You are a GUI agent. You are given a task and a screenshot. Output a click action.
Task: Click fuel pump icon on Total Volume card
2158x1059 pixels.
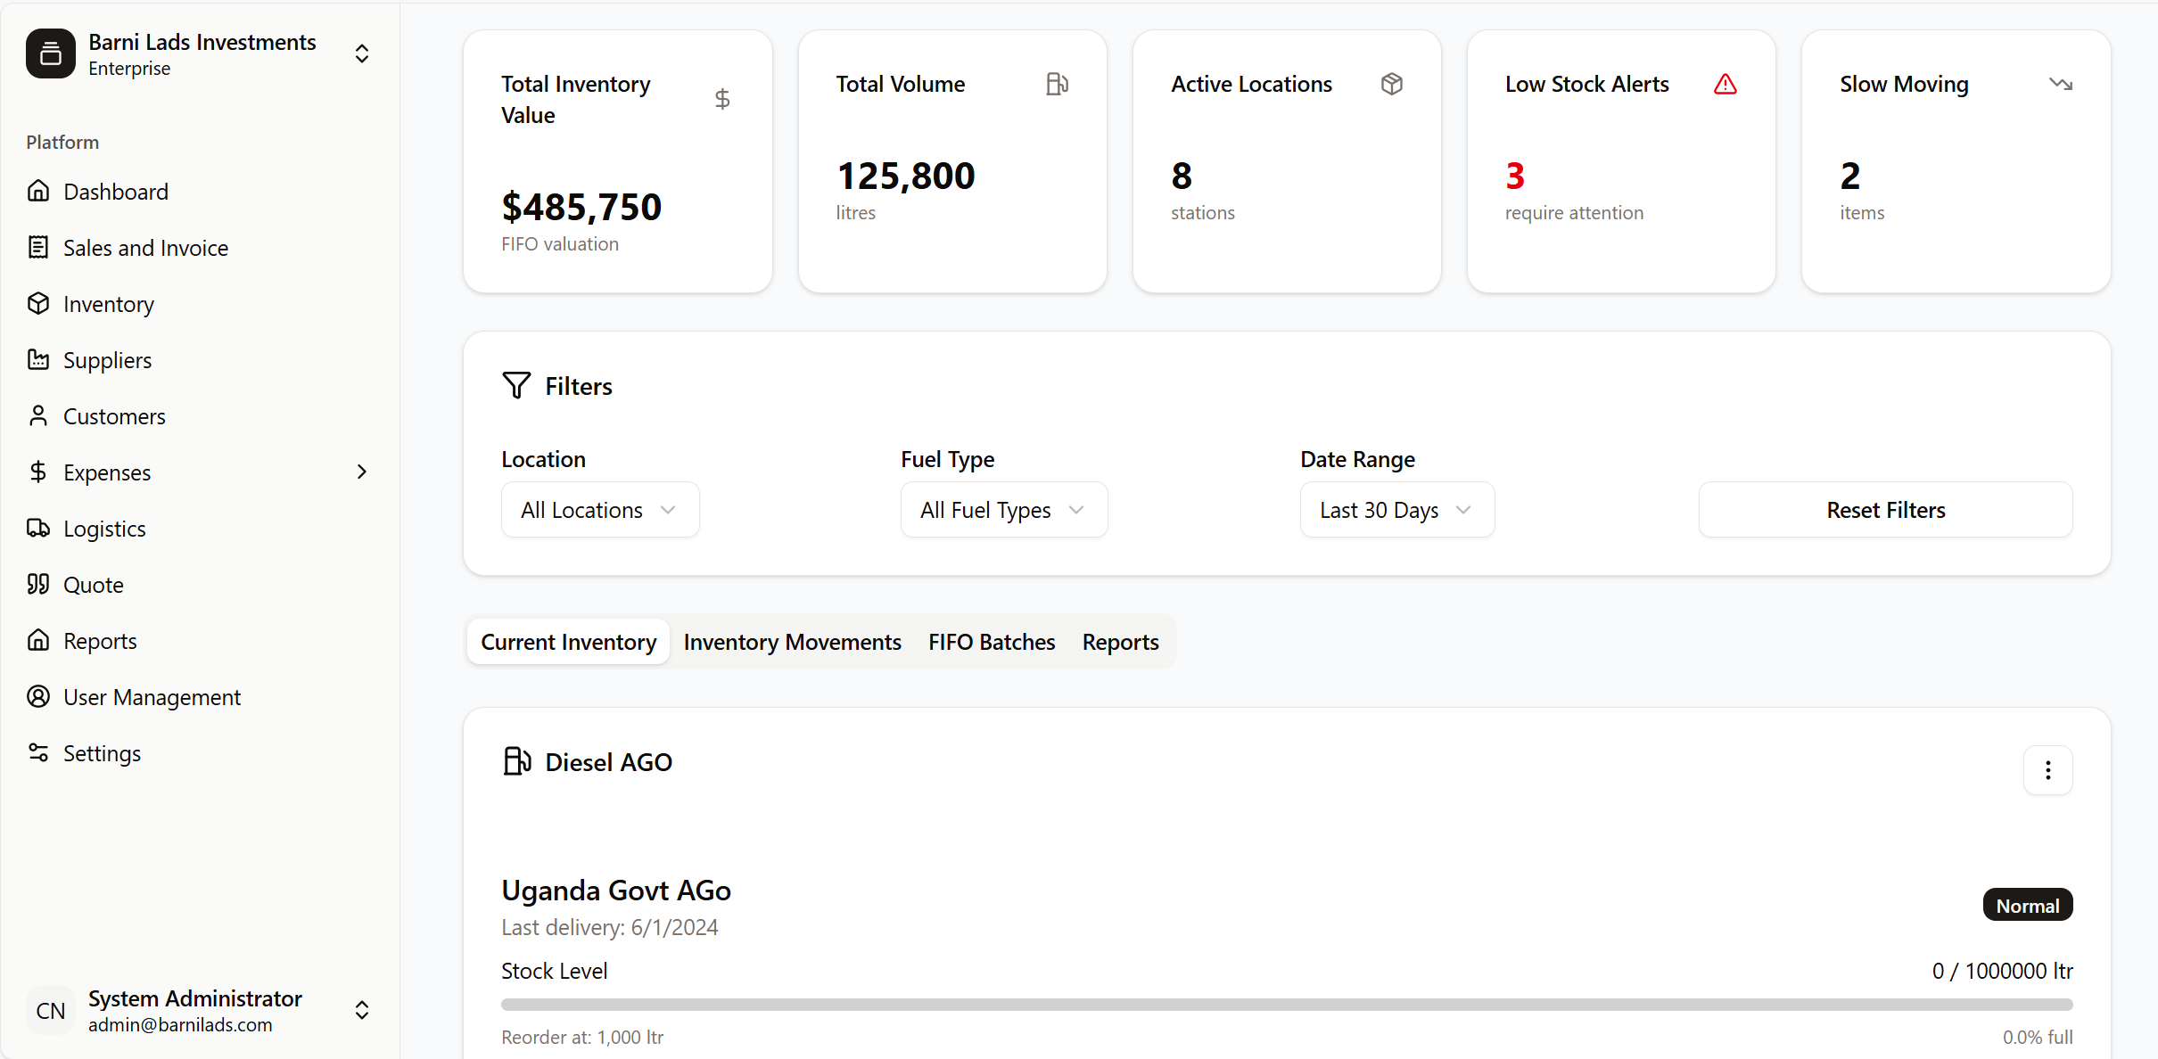tap(1058, 84)
